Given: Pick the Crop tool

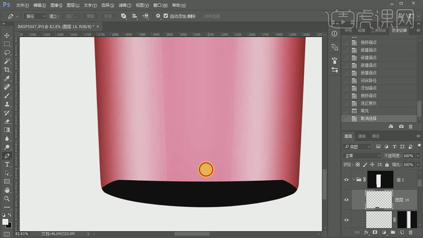Looking at the screenshot, I should (7, 70).
